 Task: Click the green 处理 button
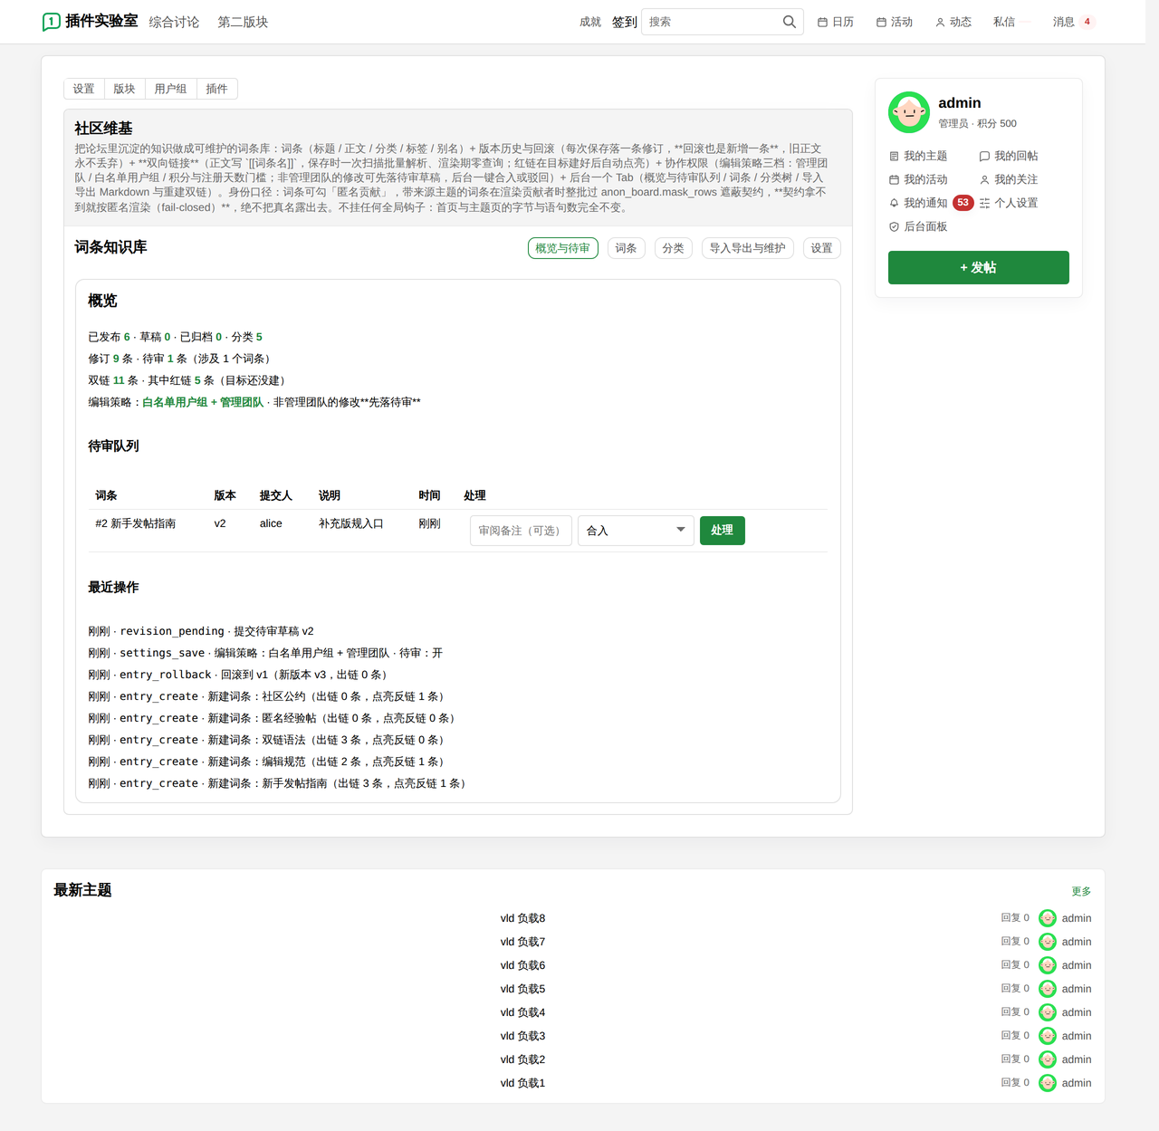click(722, 531)
